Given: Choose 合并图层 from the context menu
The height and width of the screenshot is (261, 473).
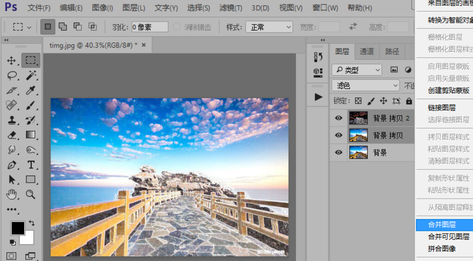Looking at the screenshot, I should point(443,225).
